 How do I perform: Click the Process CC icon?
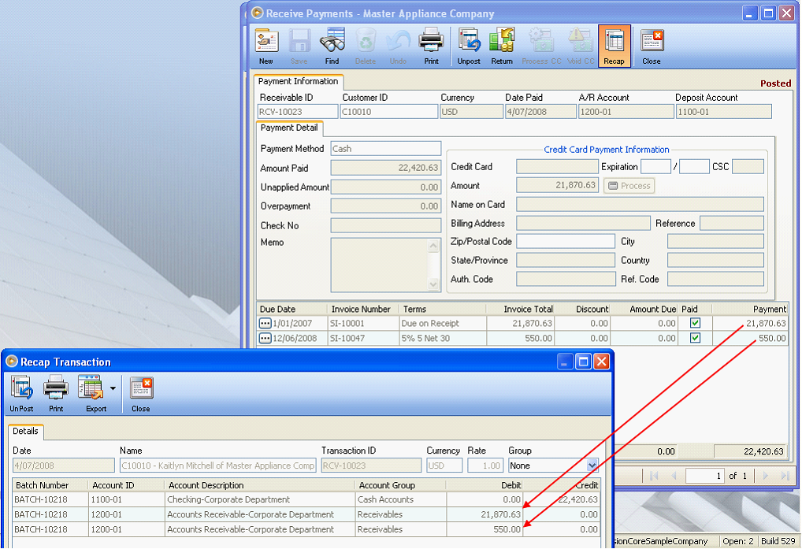(x=541, y=46)
